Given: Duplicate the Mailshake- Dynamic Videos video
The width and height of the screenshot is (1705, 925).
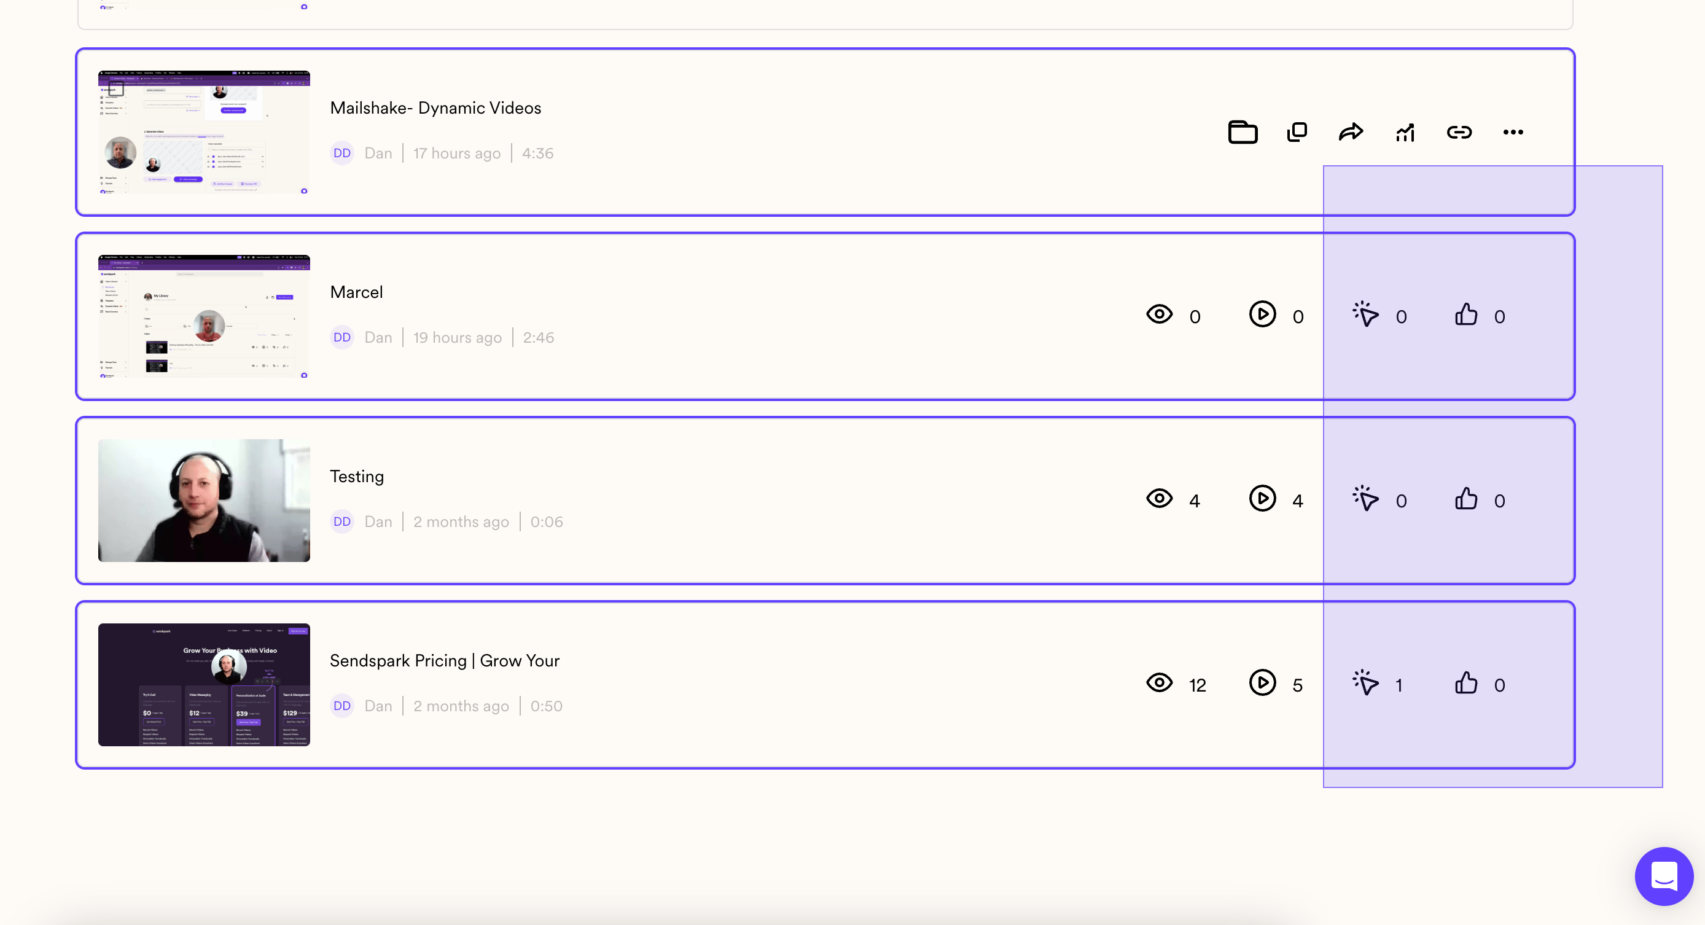Looking at the screenshot, I should (1297, 132).
